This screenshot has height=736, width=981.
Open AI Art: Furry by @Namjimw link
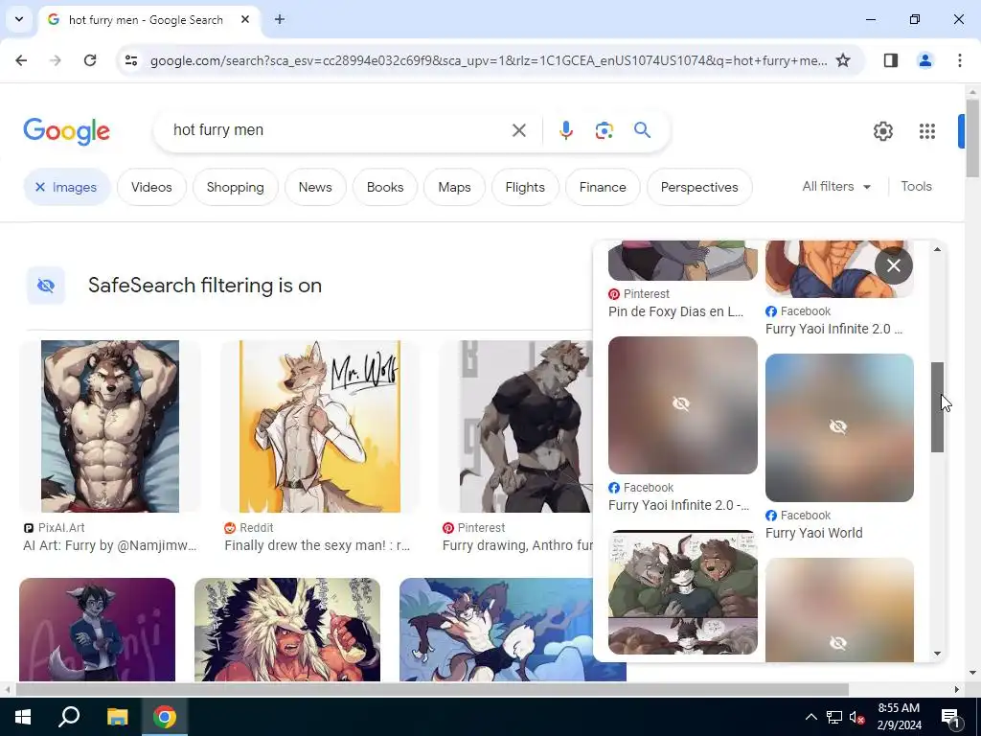pyautogui.click(x=110, y=545)
